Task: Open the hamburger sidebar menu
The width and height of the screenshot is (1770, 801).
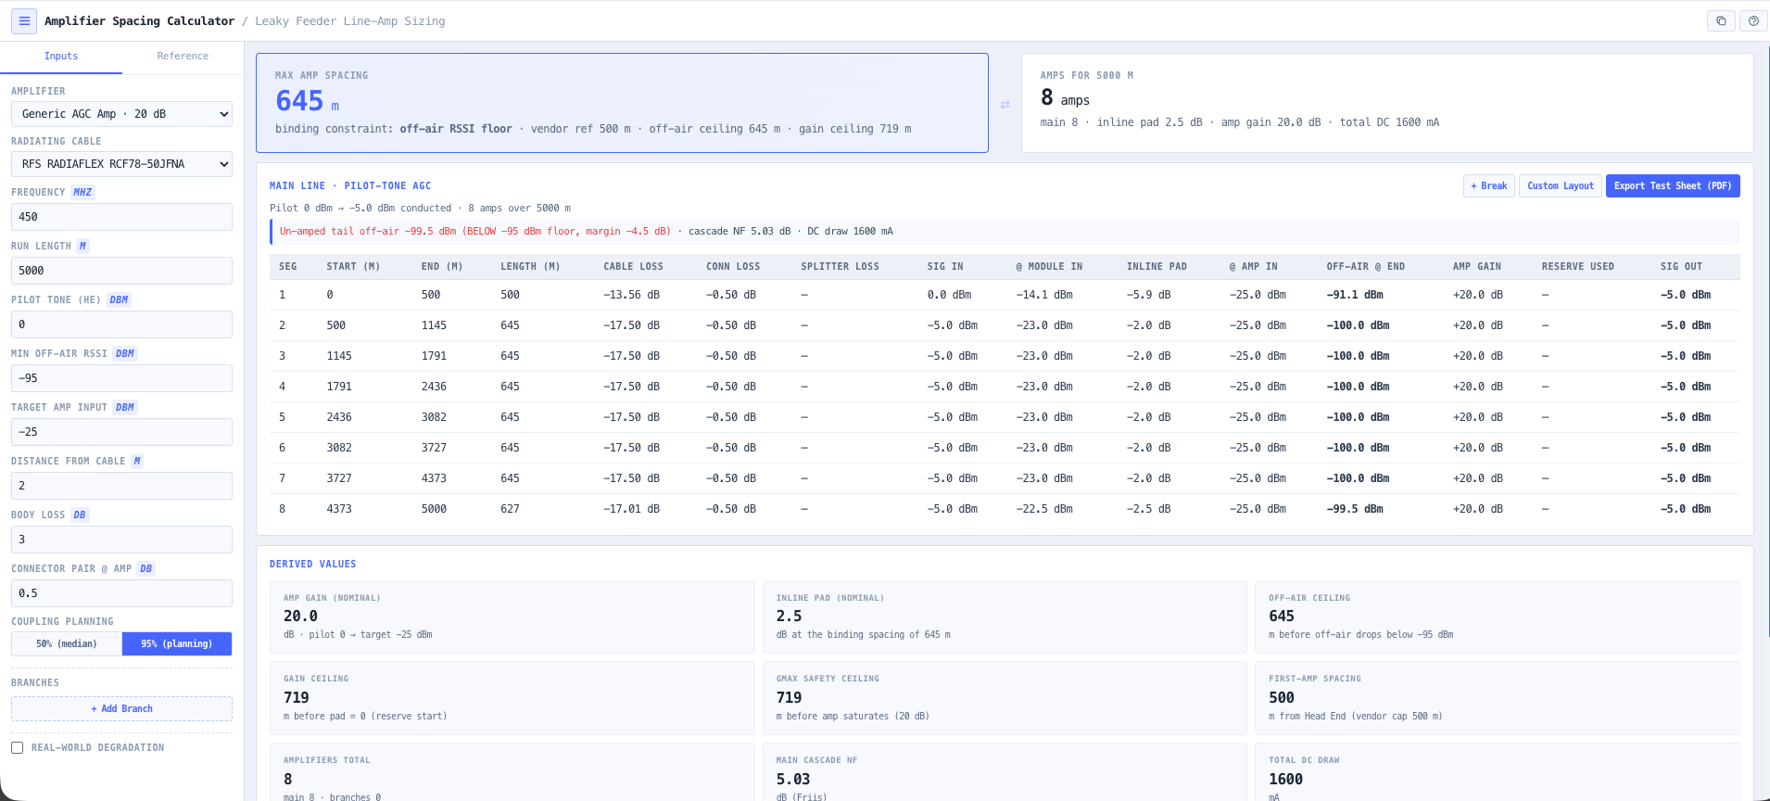Action: pyautogui.click(x=24, y=20)
